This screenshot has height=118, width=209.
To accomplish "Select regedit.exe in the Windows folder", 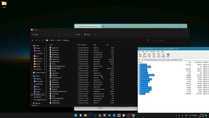I will [x=55, y=80].
